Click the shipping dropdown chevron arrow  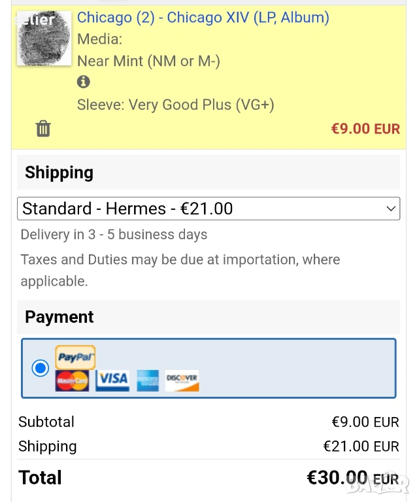391,209
